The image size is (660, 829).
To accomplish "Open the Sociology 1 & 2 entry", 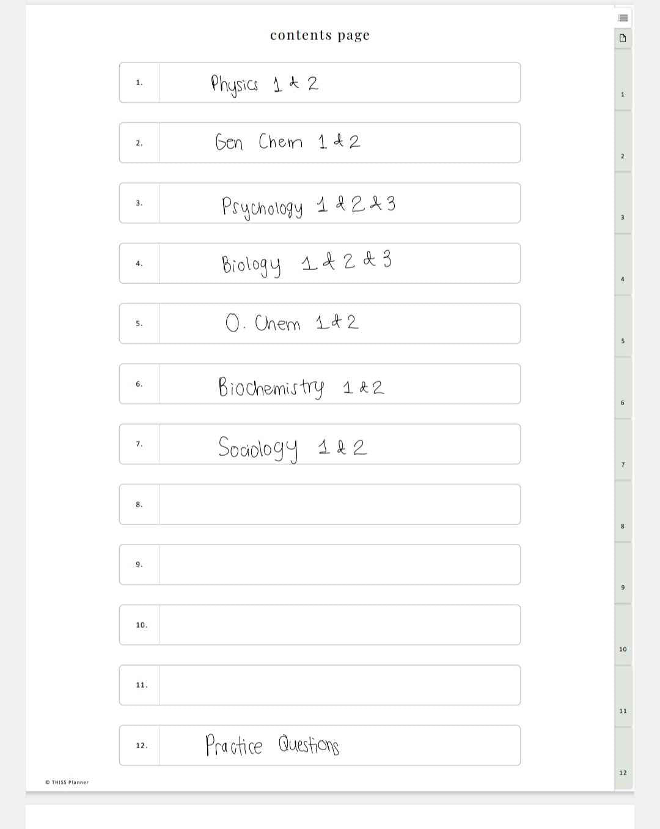I will (339, 444).
